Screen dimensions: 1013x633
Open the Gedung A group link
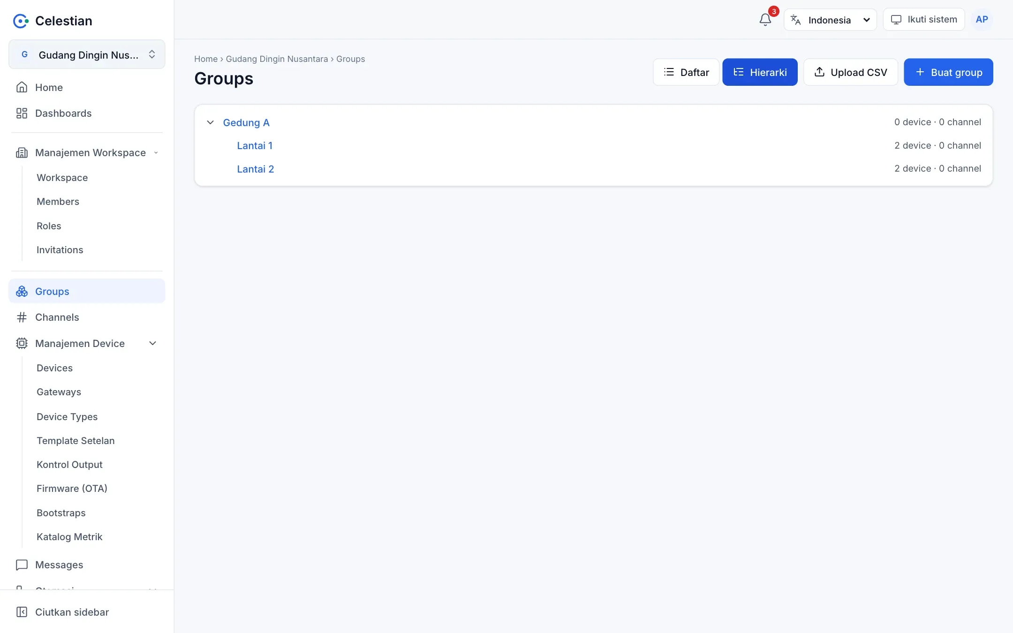click(x=246, y=122)
